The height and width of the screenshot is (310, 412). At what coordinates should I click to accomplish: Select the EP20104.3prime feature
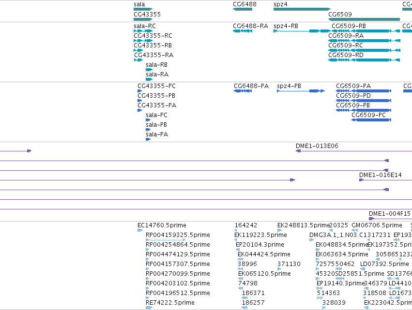(238, 250)
